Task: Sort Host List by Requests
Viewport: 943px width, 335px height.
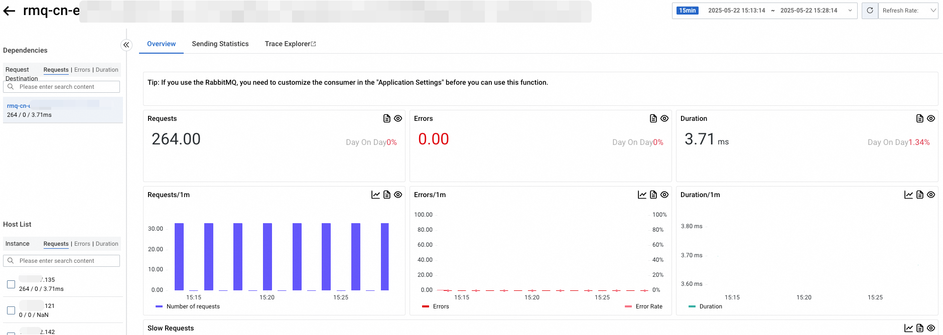Action: (x=56, y=244)
